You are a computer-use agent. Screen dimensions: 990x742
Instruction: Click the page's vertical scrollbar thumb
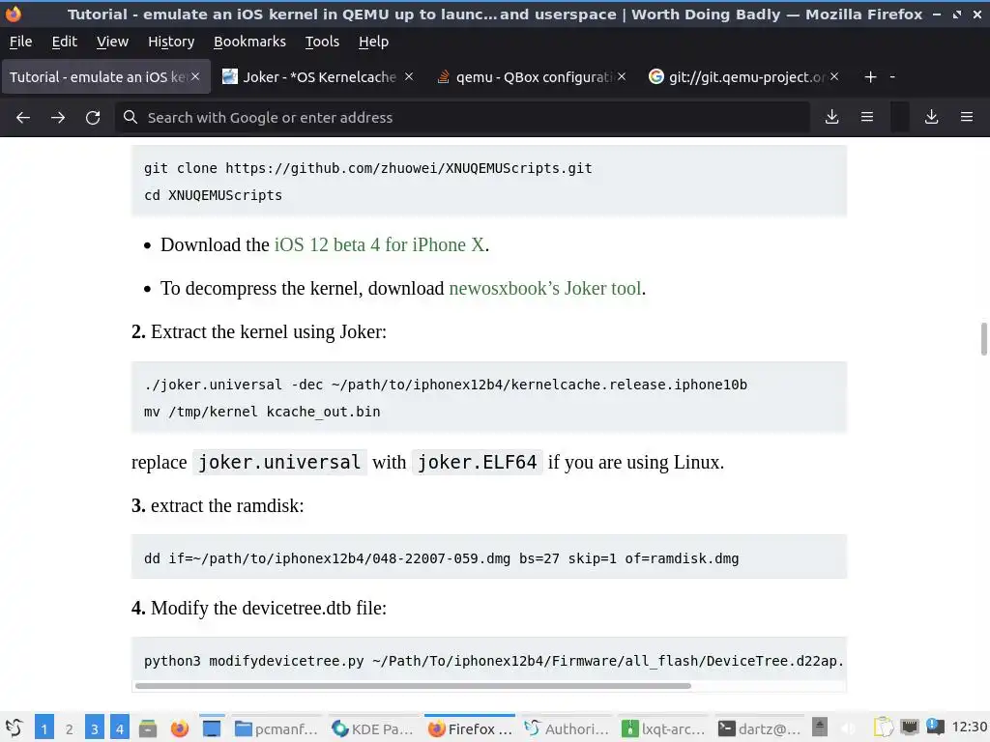[983, 339]
